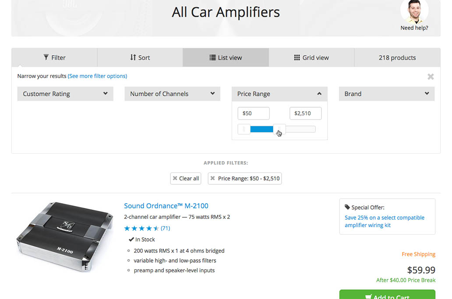Viewport: 452px width, 299px height.
Task: Click the funnel icon on the Filter tab
Action: click(46, 57)
